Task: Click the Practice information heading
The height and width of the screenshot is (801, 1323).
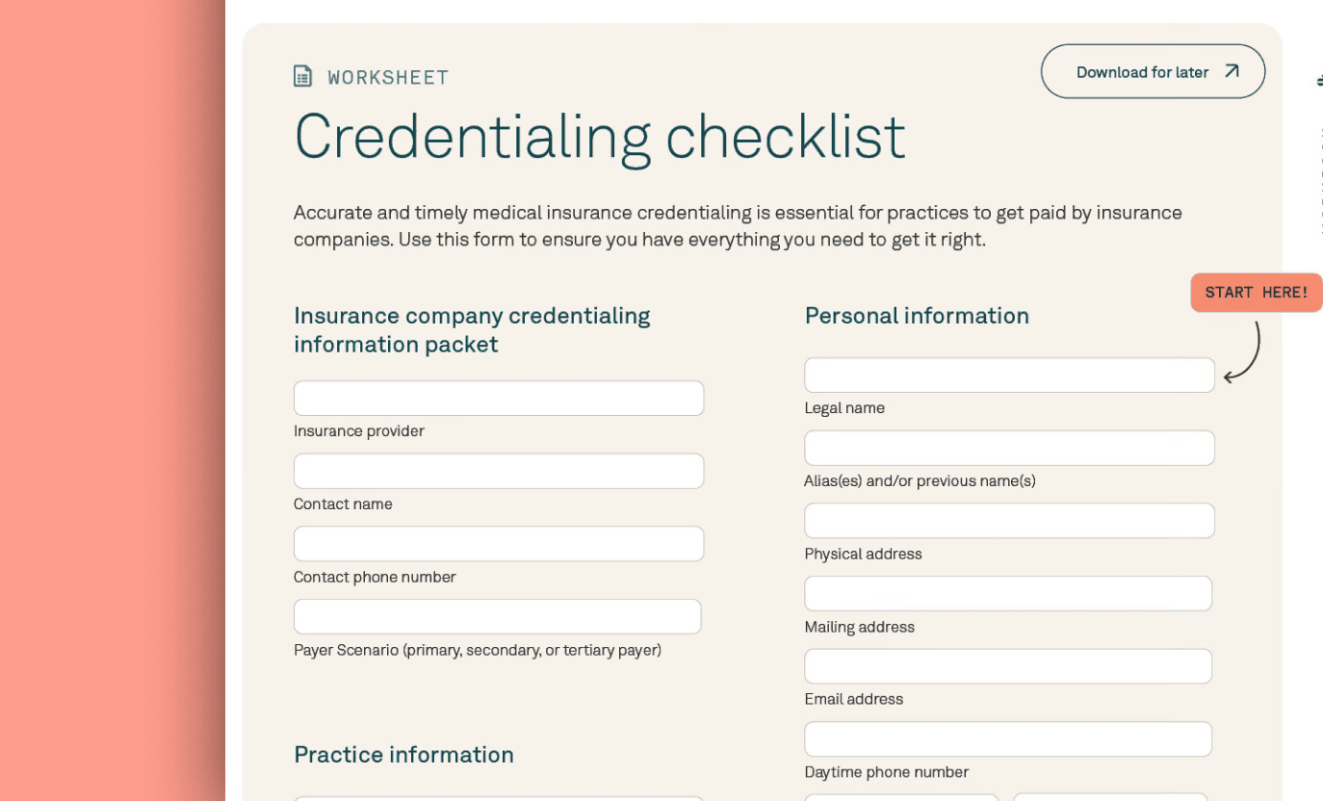Action: (x=403, y=755)
